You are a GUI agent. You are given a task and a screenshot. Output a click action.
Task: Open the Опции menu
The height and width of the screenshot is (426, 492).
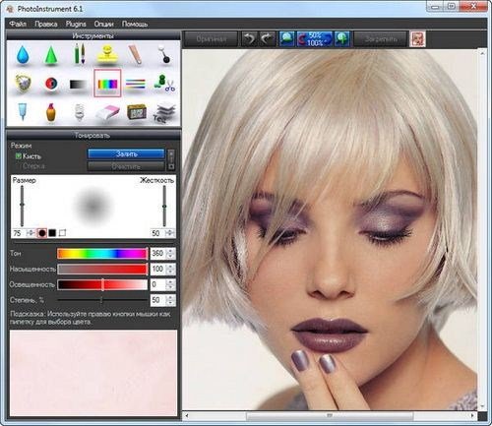103,24
